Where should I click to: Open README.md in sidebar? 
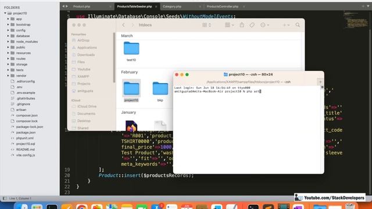point(25,150)
